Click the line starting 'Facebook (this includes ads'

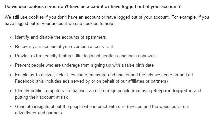(91, 81)
